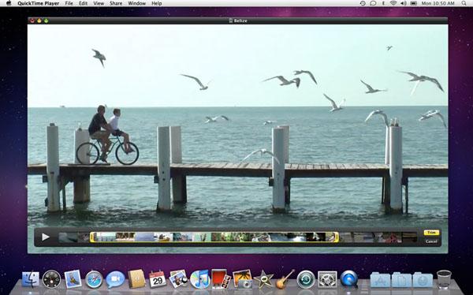Open the Applications folder stack in Dock
The width and height of the screenshot is (473, 295).
pos(380,279)
